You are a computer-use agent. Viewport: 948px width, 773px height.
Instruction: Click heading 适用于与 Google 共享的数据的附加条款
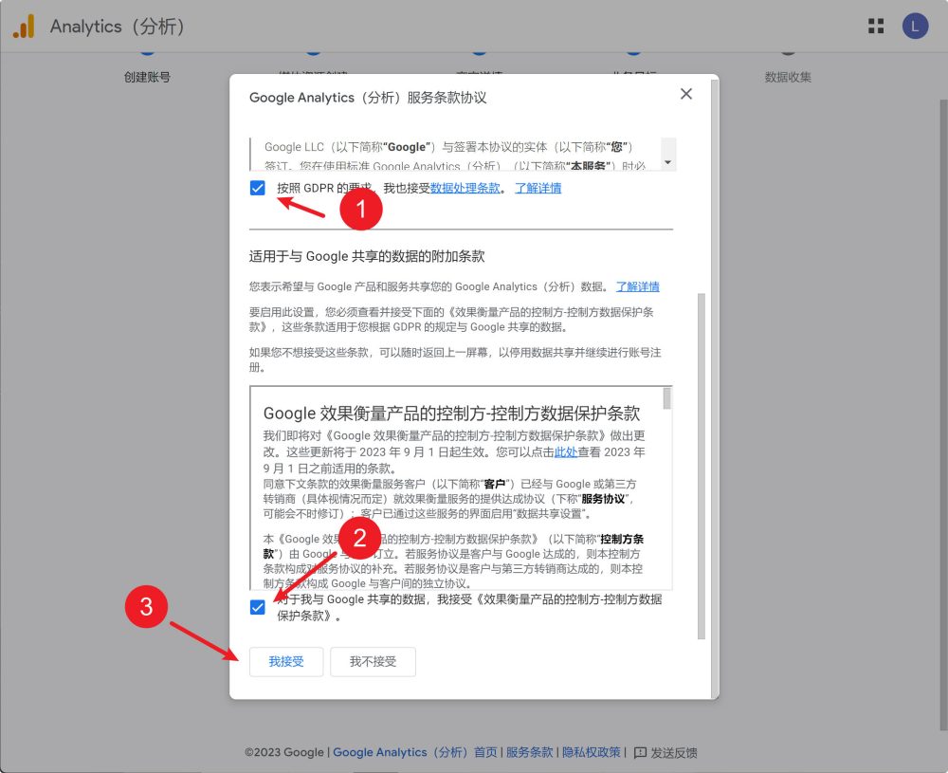click(x=366, y=256)
